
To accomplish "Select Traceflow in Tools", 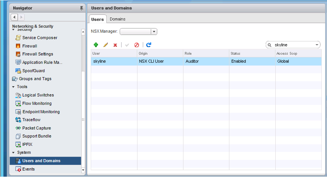I will [31, 120].
